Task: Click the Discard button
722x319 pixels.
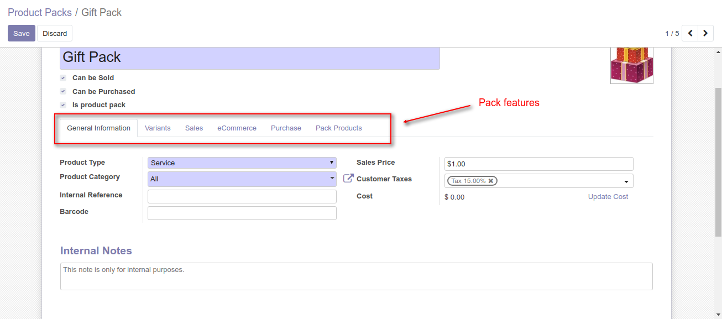Action: coord(55,34)
